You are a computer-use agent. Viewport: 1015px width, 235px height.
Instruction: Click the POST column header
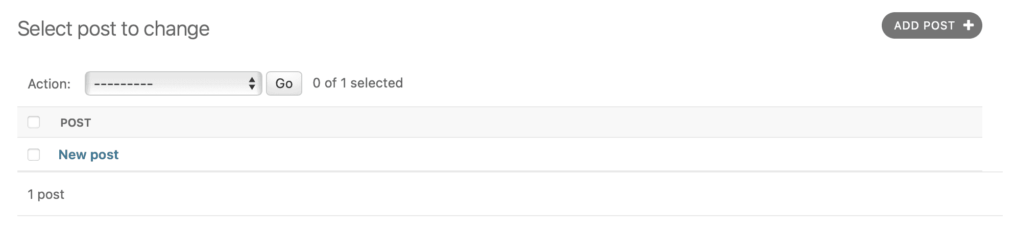tap(76, 123)
